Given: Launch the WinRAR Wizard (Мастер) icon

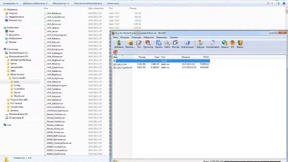Looking at the screenshot, I should pos(175,44).
